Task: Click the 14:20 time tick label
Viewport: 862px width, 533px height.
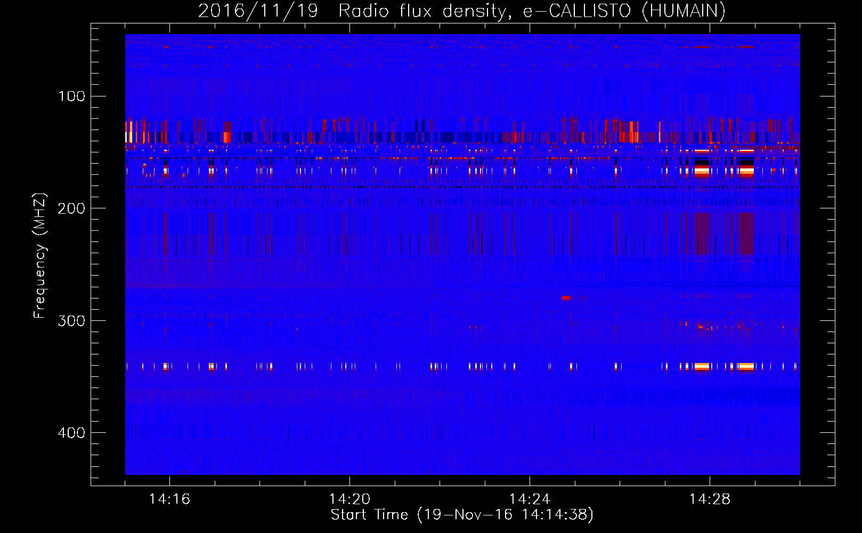Action: tap(349, 499)
